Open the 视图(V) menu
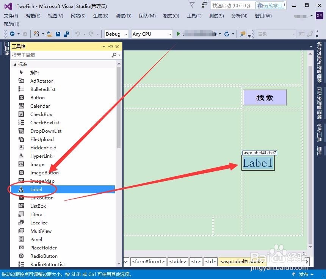 pyautogui.click(x=55, y=16)
